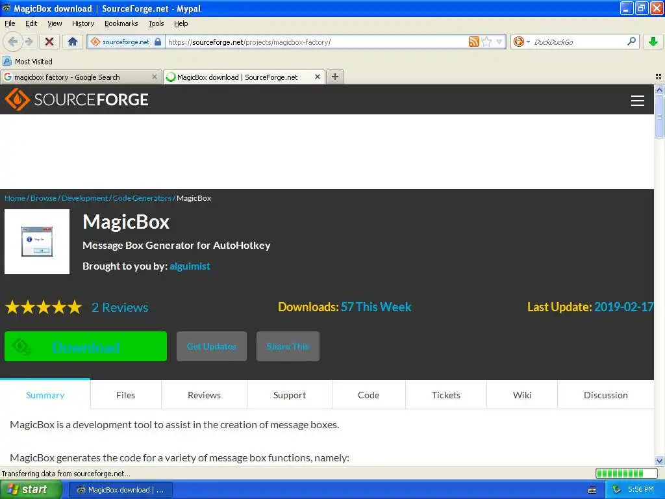The width and height of the screenshot is (665, 499).
Task: Click the Code Generators breadcrumb link
Action: [x=142, y=198]
